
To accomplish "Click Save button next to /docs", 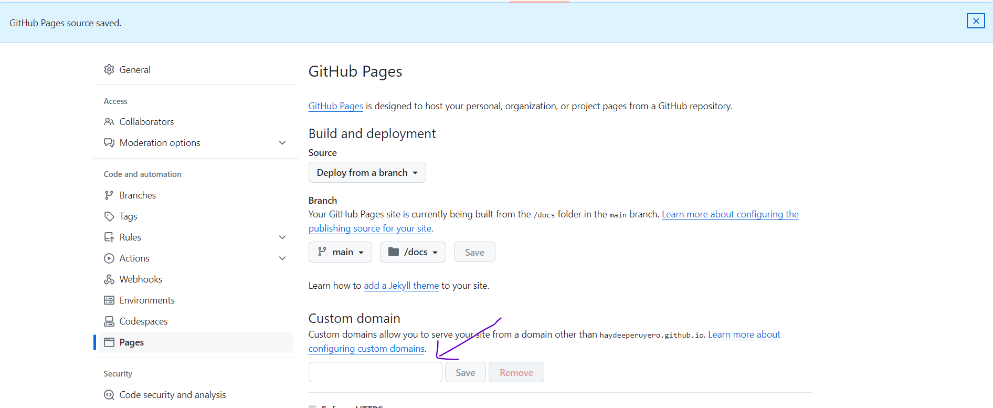I will point(474,252).
